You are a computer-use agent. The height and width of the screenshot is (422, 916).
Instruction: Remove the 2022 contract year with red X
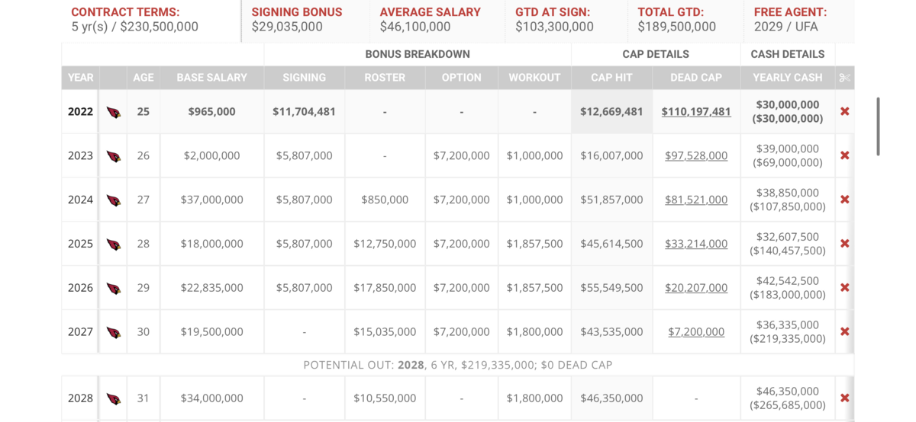click(844, 111)
